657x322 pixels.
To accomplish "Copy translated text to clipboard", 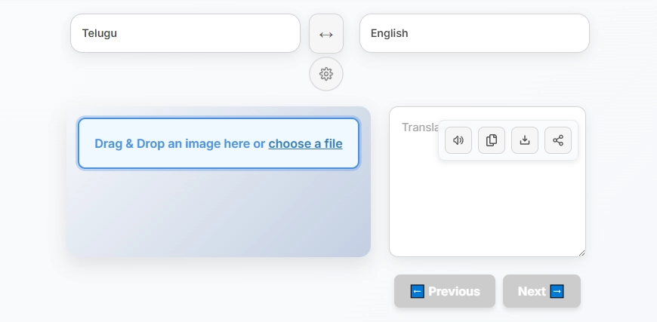I will [x=492, y=140].
